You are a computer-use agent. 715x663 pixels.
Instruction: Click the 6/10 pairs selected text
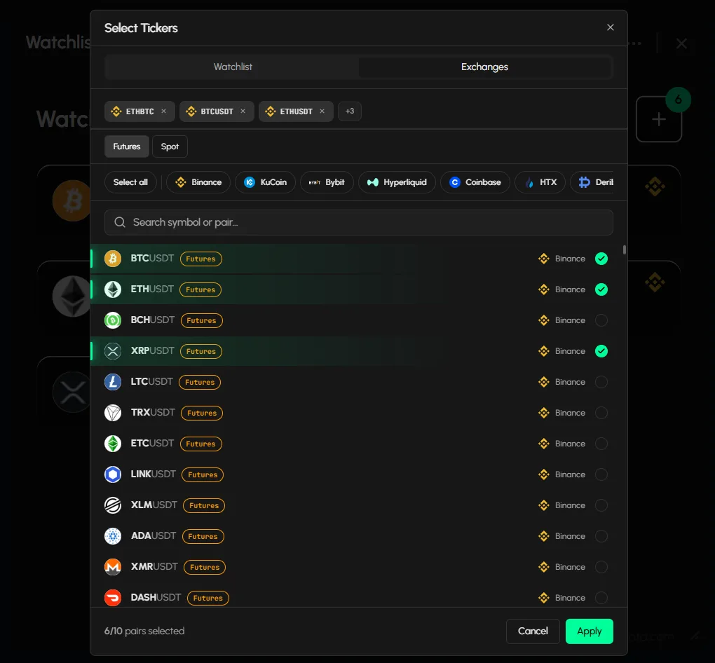144,631
